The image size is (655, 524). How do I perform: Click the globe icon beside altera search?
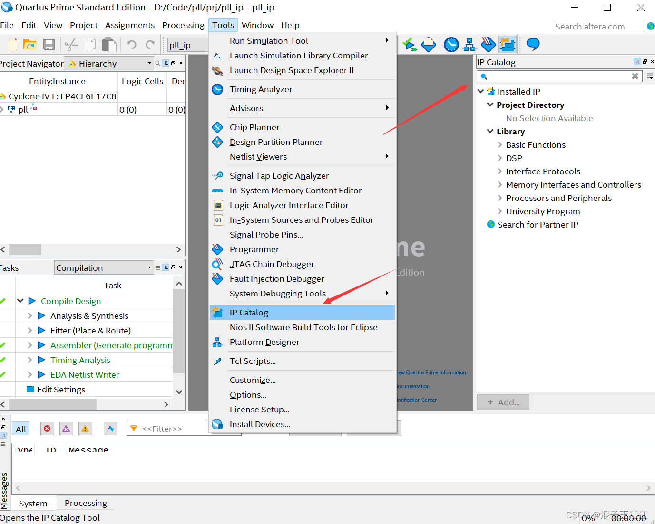651,26
